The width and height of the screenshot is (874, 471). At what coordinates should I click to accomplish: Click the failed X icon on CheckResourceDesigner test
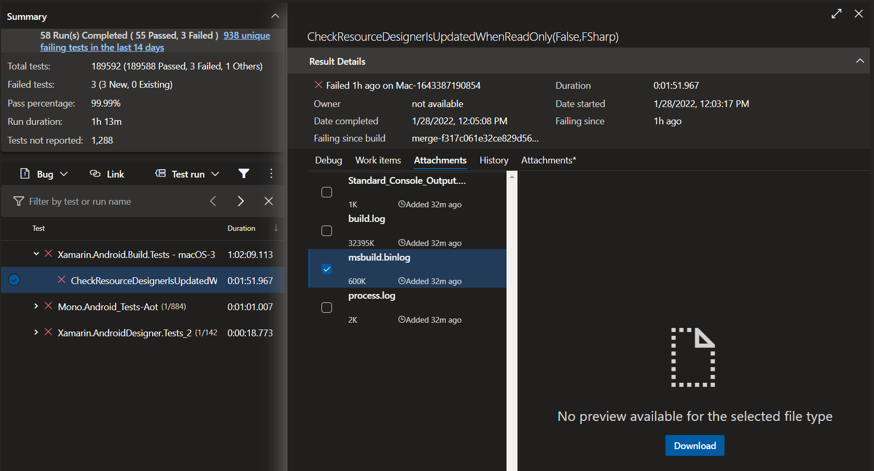click(61, 280)
